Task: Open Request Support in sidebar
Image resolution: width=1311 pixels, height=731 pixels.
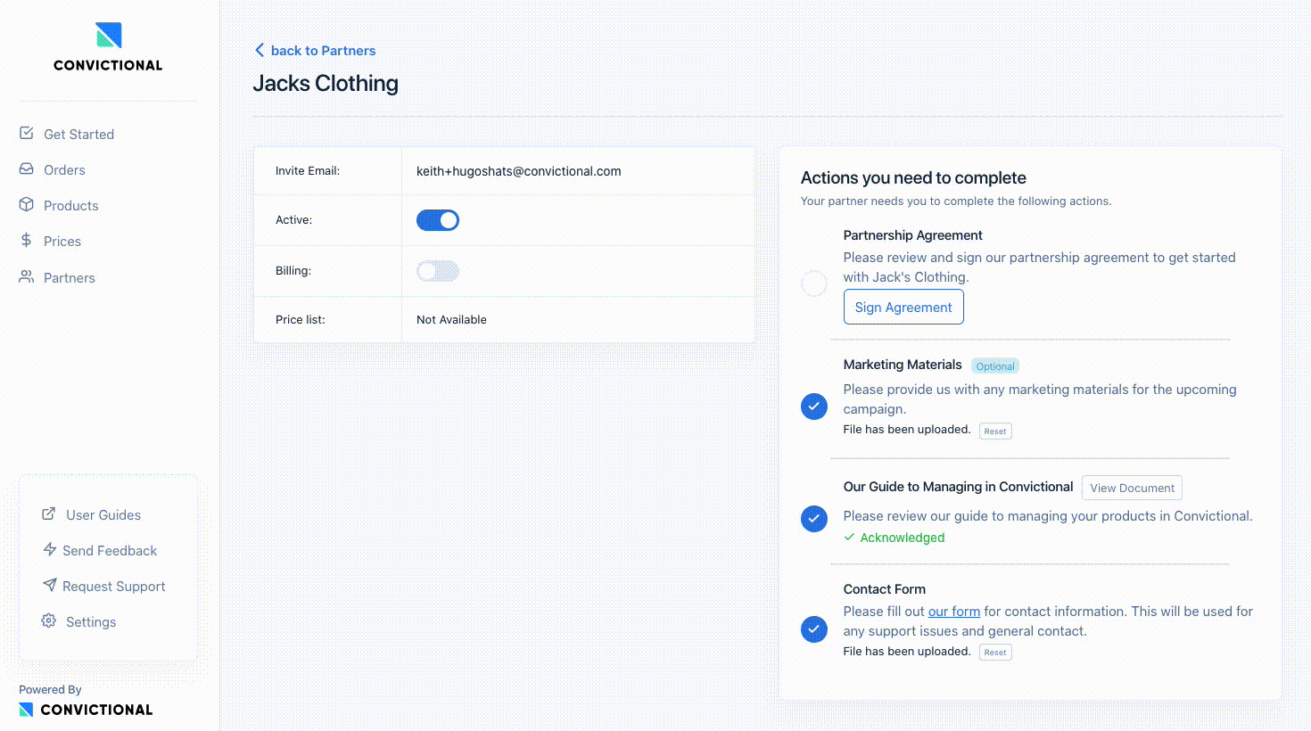Action: tap(113, 587)
